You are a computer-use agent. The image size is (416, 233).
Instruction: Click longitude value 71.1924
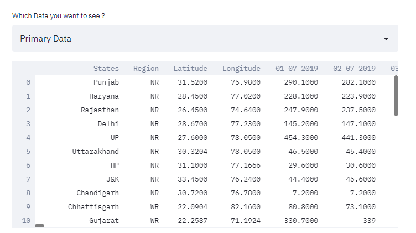pos(246,220)
